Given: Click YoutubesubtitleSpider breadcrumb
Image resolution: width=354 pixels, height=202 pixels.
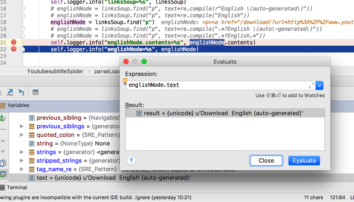Looking at the screenshot, I should coord(55,71).
